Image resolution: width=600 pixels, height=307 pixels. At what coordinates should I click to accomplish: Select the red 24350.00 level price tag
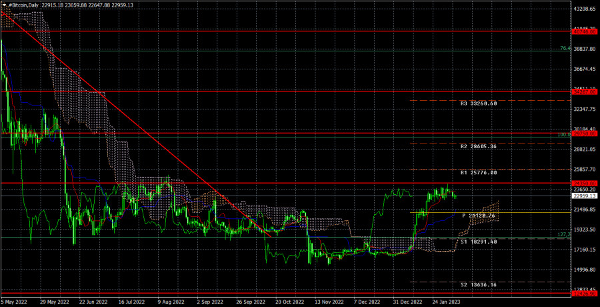(x=585, y=183)
